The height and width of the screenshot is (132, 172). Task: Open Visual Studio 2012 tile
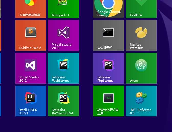coord(31,68)
